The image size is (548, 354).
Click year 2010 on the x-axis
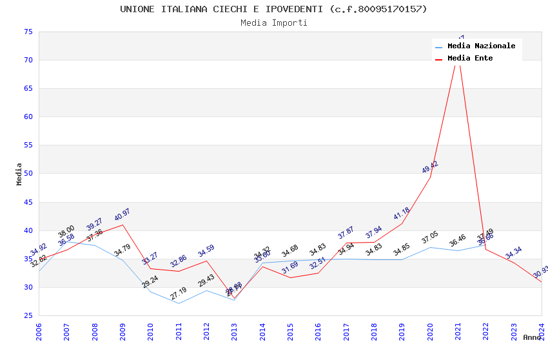[x=151, y=331]
